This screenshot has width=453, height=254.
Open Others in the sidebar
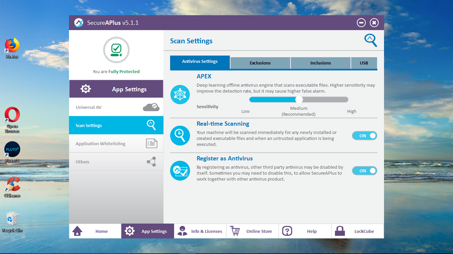(x=116, y=162)
